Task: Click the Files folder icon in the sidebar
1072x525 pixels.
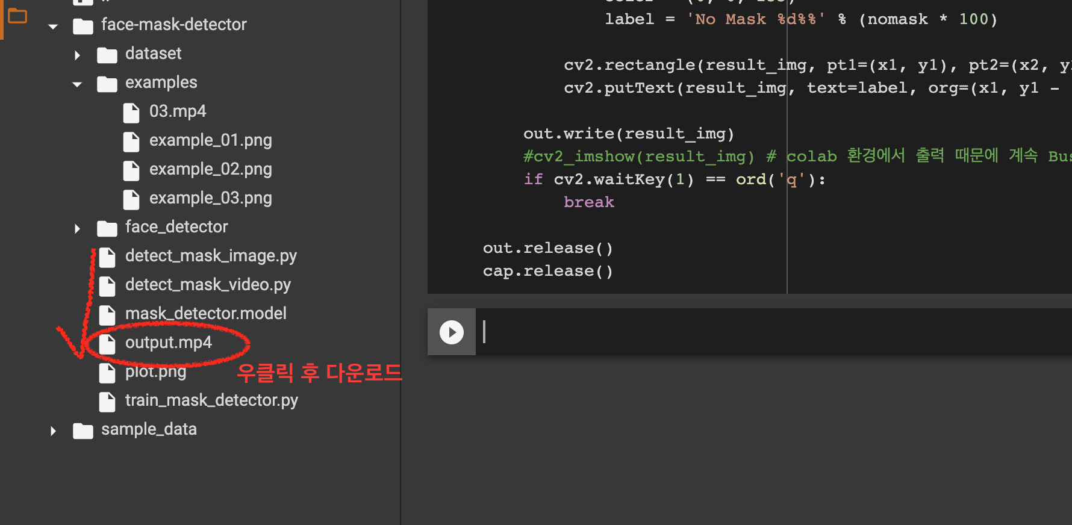Action: (x=17, y=16)
